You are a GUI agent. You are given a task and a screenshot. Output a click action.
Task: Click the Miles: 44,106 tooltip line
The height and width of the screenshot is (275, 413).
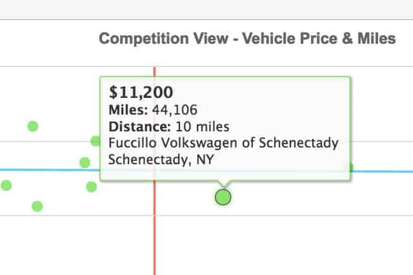pyautogui.click(x=153, y=110)
